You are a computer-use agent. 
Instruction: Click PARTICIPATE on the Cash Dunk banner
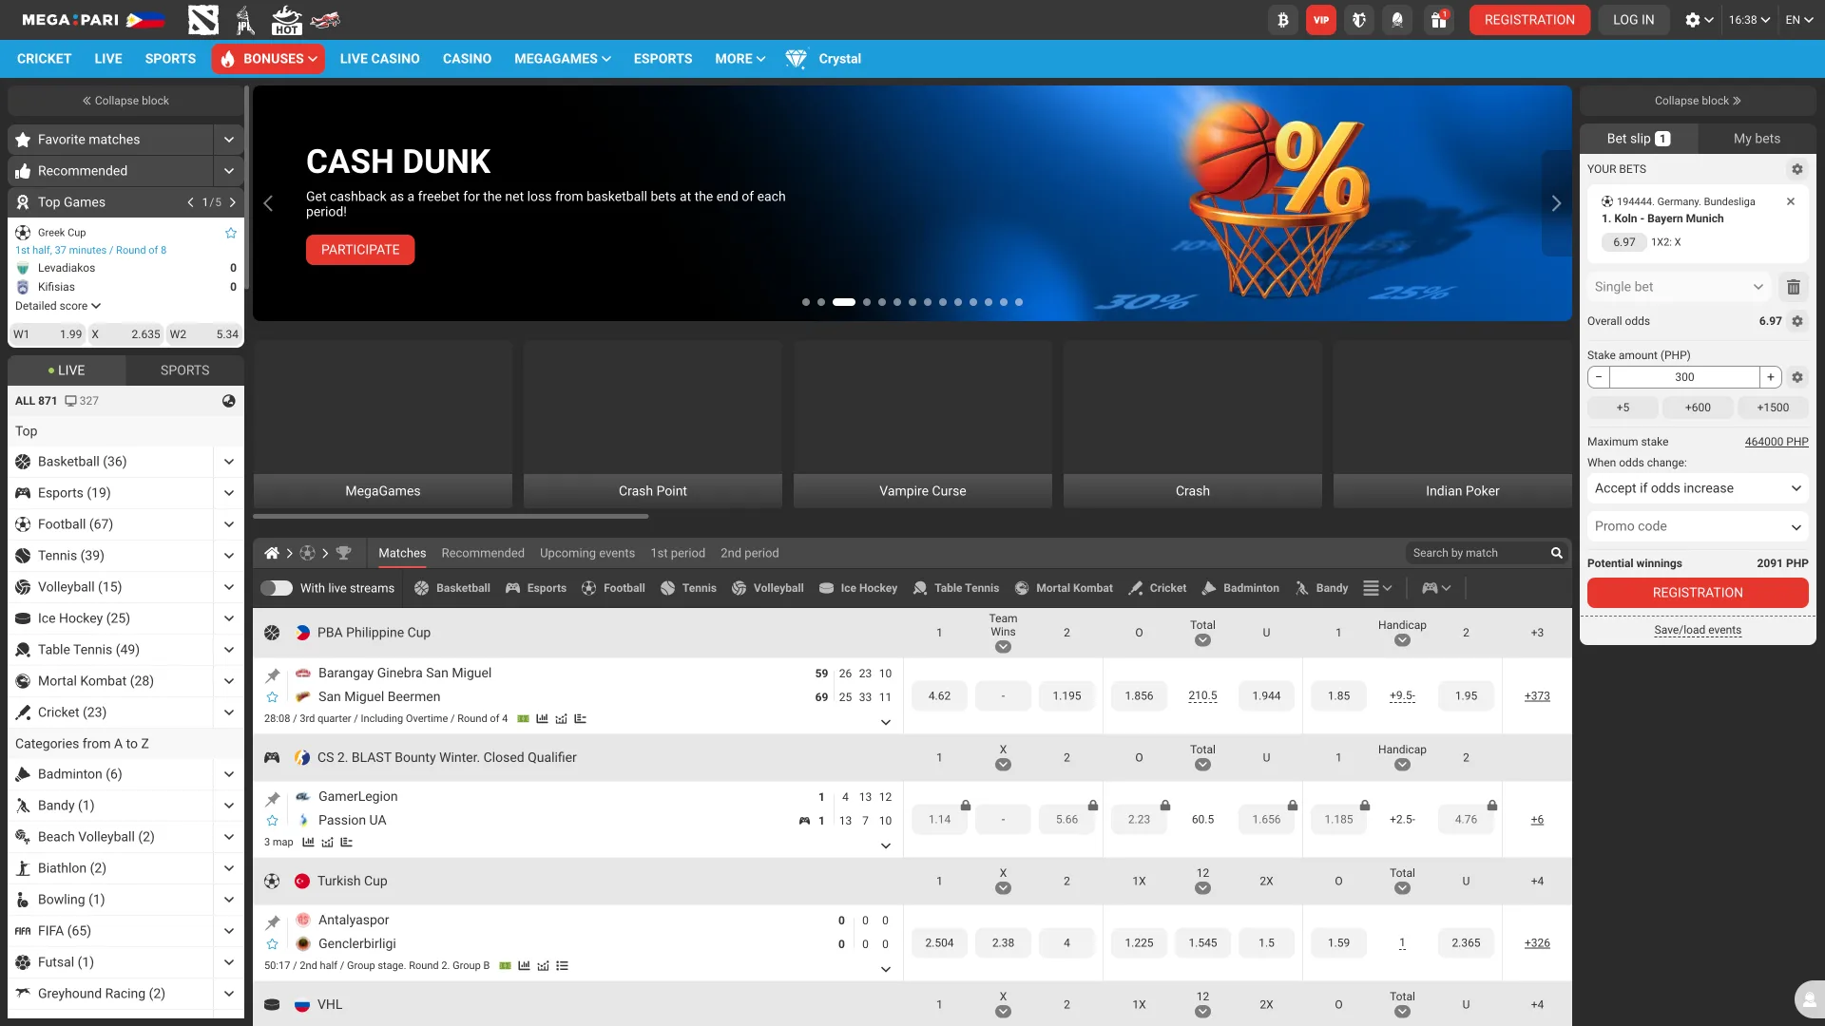click(x=359, y=249)
